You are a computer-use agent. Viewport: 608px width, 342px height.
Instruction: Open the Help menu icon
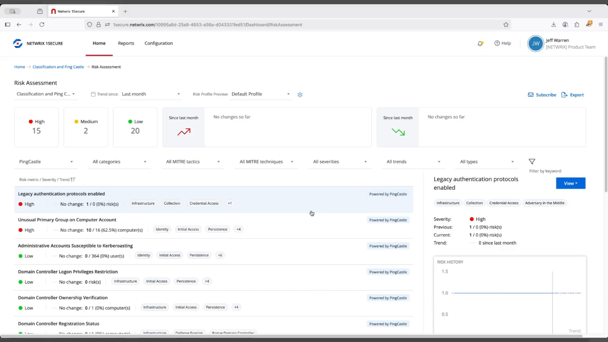497,43
